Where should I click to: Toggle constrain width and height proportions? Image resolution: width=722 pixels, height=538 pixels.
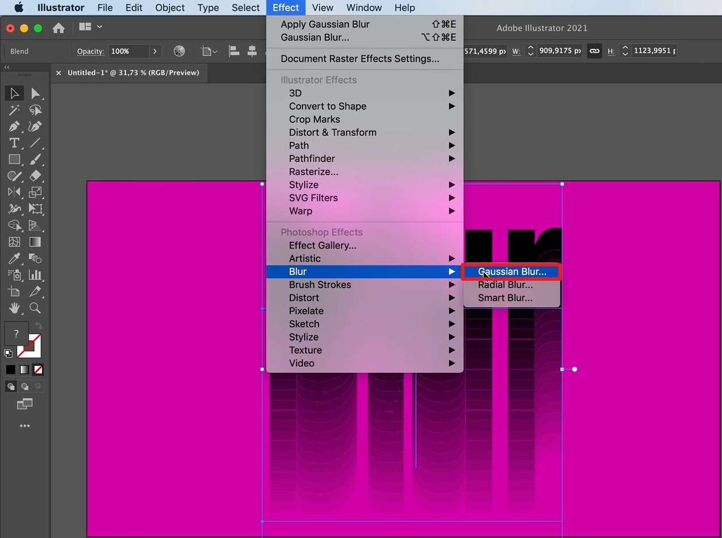594,51
